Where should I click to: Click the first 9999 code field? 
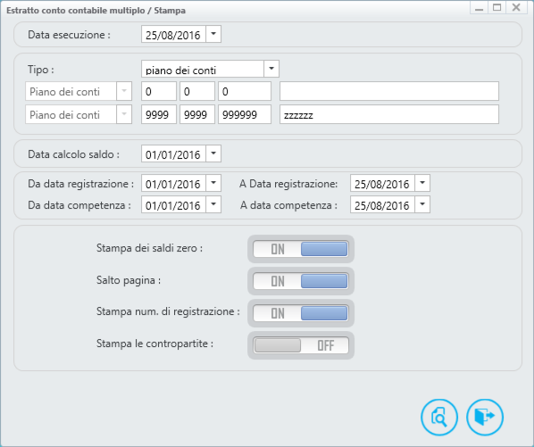click(159, 114)
